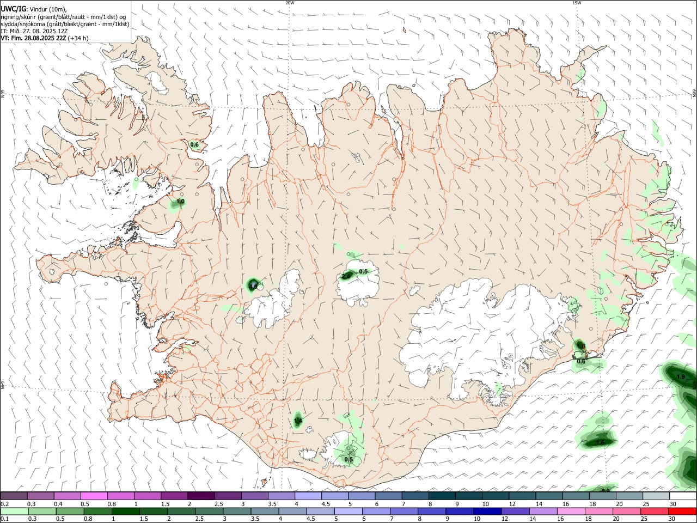
Task: Click the '0.5' value beside the 2.4 cell
Action: [363, 271]
